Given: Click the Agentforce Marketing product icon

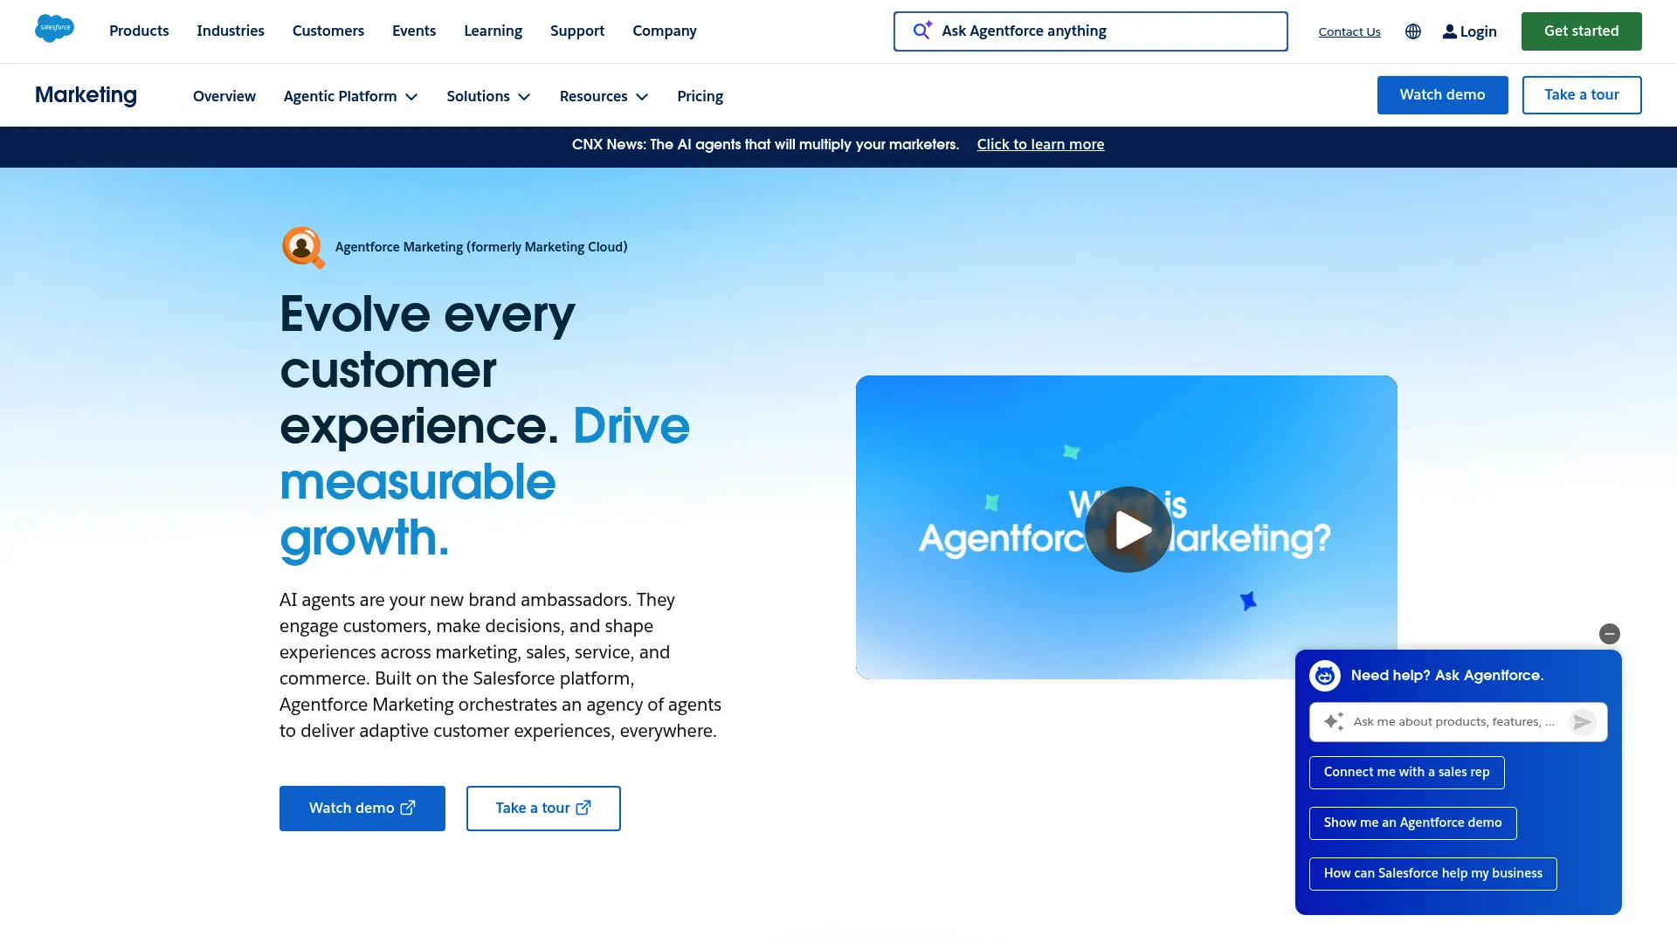Looking at the screenshot, I should coord(303,247).
